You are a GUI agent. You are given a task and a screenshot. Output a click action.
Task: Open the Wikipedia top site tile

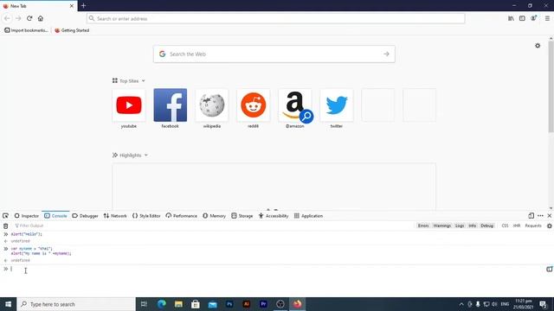coord(211,105)
